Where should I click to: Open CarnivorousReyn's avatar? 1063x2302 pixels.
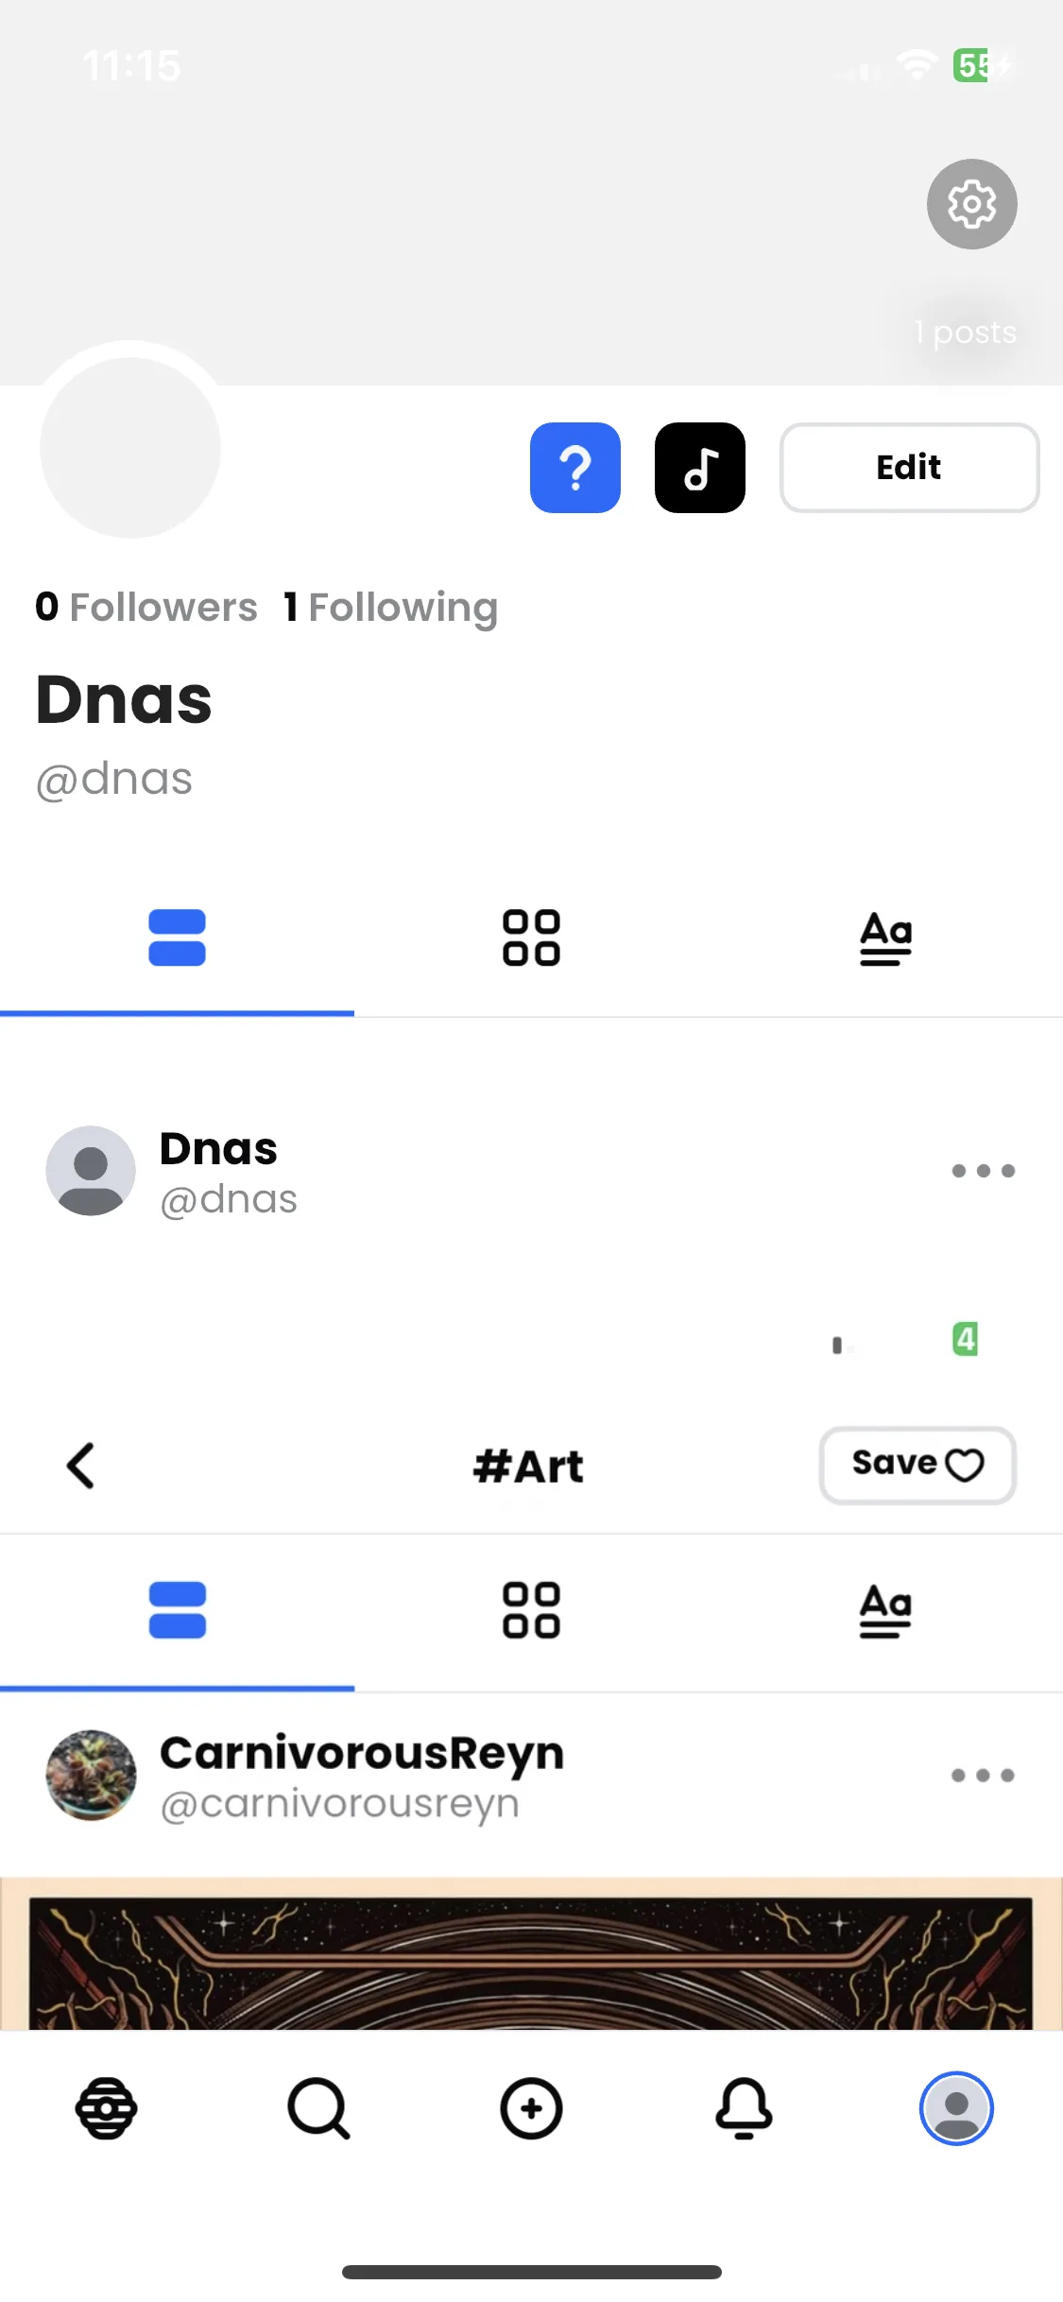pyautogui.click(x=91, y=1776)
